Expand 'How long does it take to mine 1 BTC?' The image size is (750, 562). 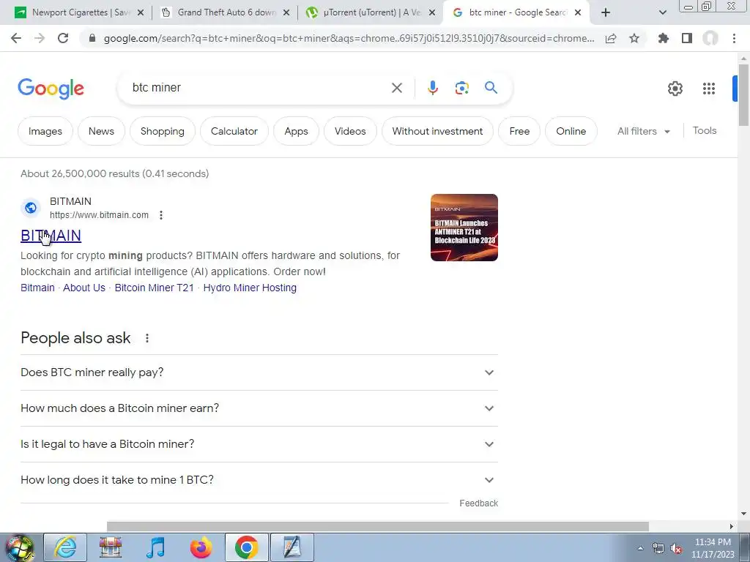coord(259,480)
